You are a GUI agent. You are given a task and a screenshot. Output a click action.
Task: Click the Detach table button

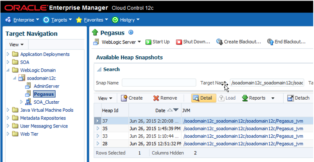point(298,98)
